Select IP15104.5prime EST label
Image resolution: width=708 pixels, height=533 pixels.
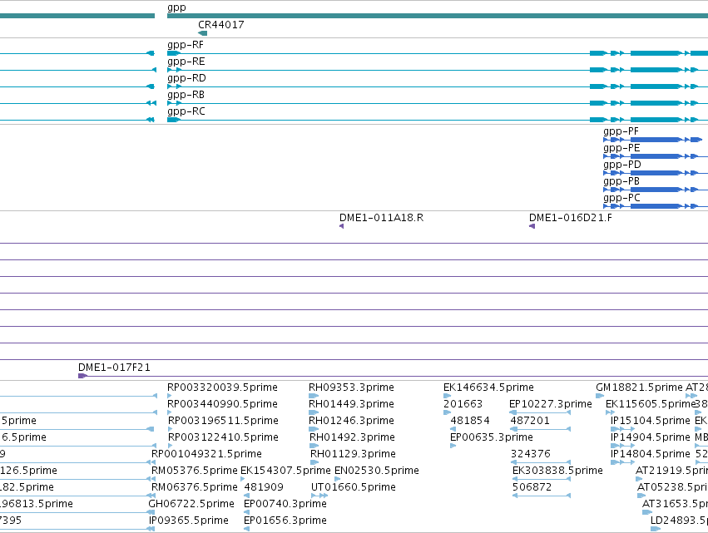point(651,421)
